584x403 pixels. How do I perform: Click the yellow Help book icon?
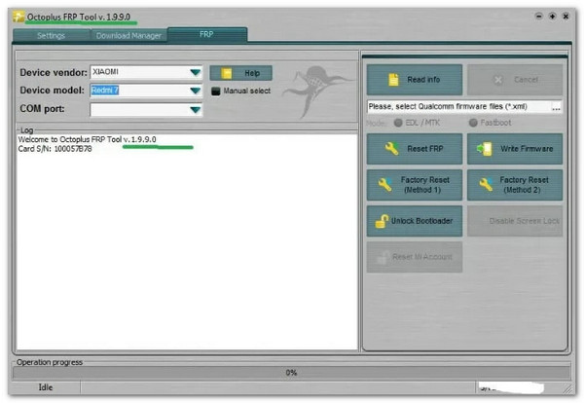click(x=227, y=73)
